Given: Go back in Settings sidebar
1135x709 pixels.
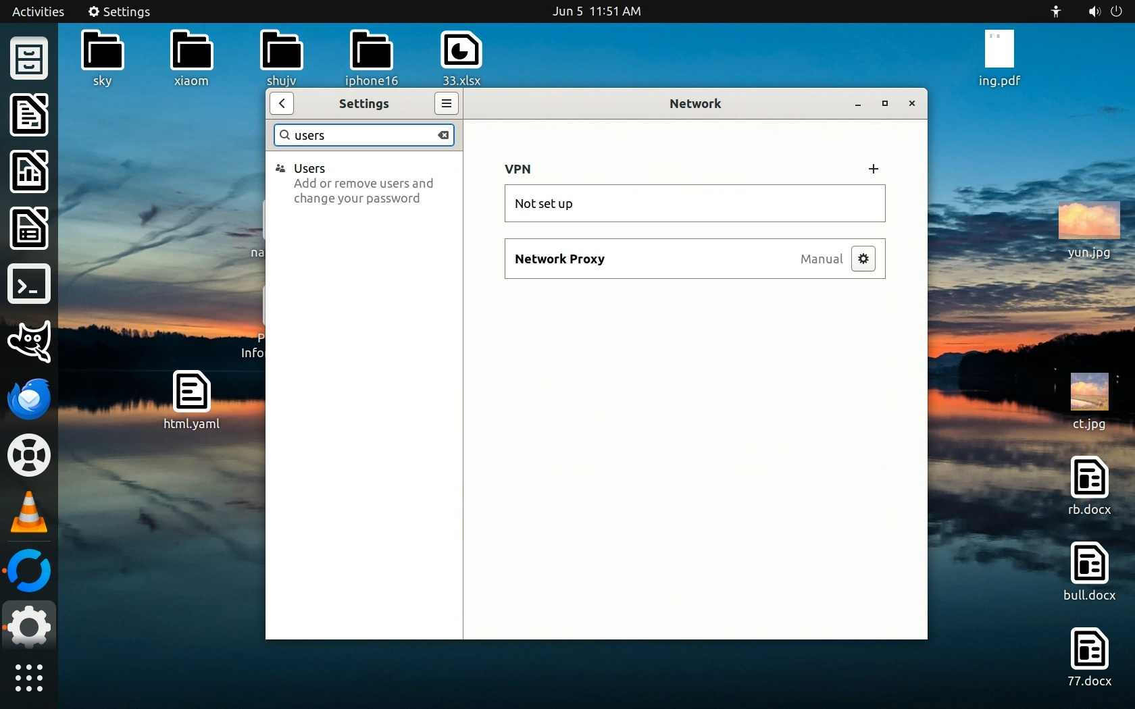Looking at the screenshot, I should 282,103.
